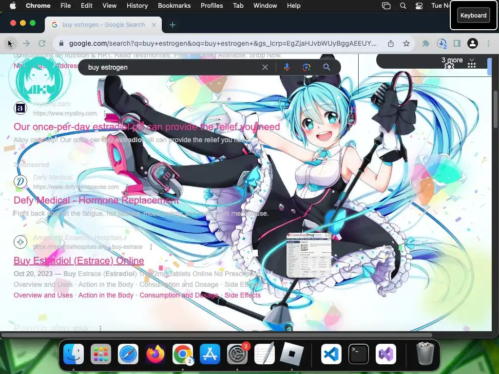Open Chrome downloads indicator
Viewport: 499px width, 374px height.
click(441, 43)
